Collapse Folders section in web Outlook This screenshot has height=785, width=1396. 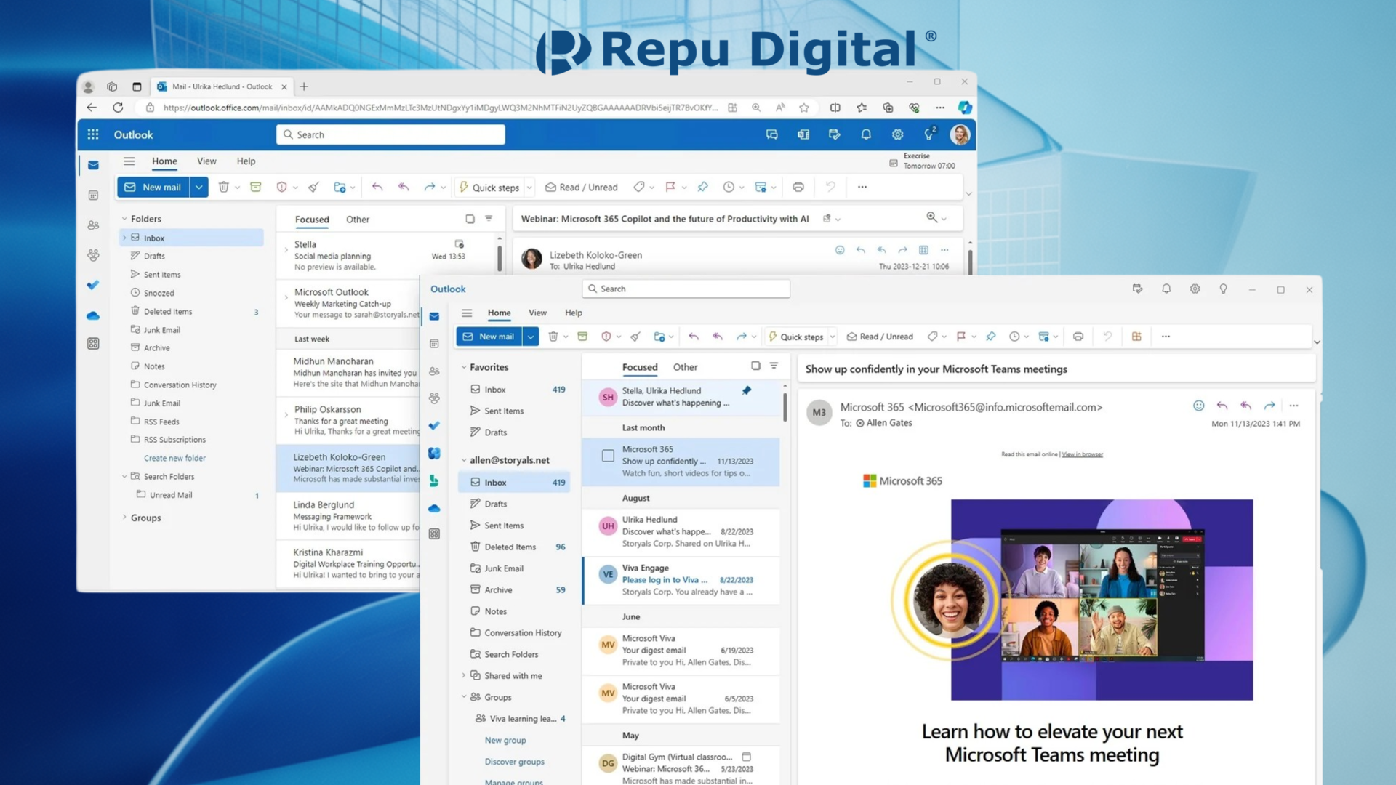point(124,218)
